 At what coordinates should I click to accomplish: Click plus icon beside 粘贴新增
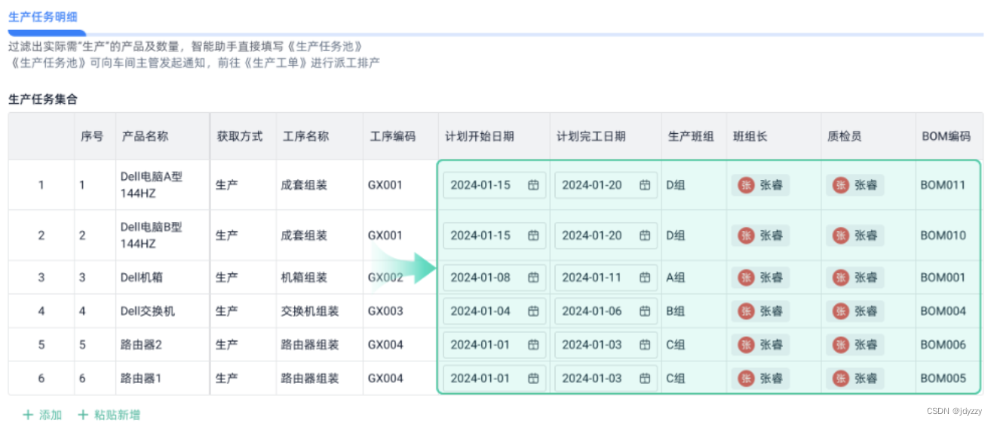coord(83,415)
